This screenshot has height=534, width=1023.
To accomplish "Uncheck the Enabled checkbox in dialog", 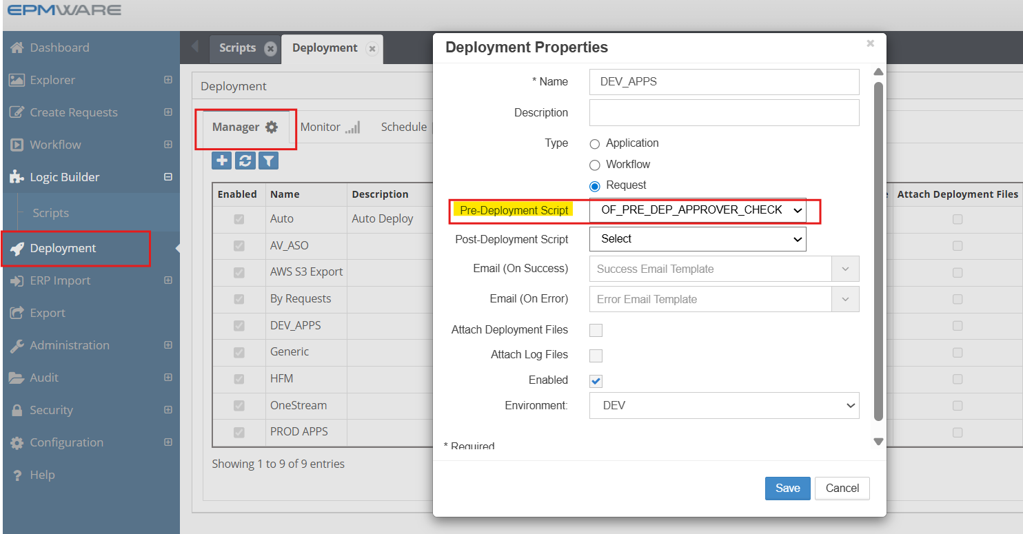I will coord(596,381).
